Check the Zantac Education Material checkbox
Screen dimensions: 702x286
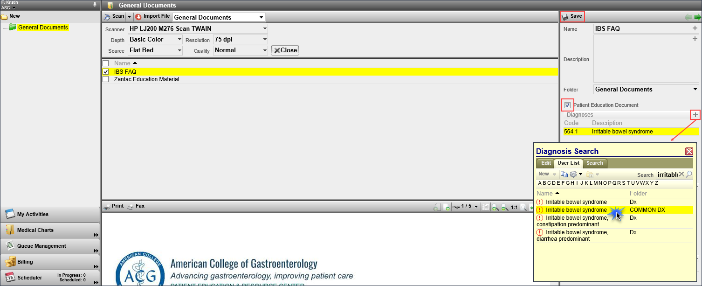[106, 79]
